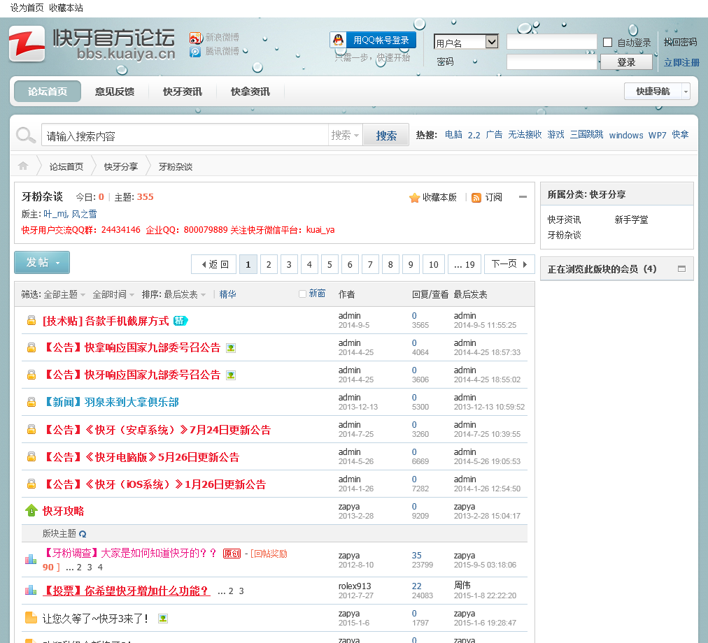Go to page 5 of threads
The image size is (708, 643).
coord(330,264)
